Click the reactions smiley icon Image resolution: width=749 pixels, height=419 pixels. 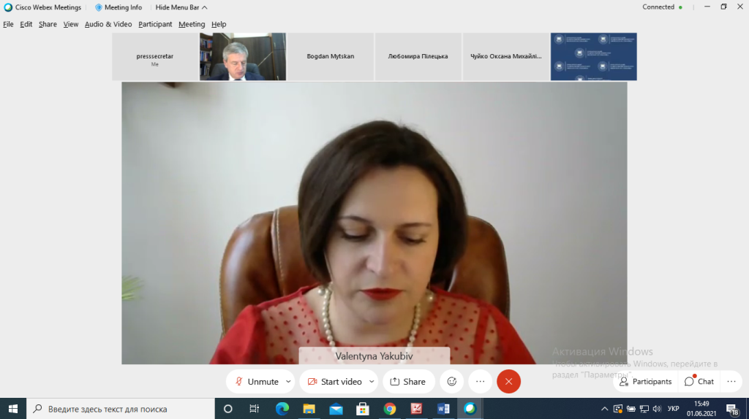click(x=452, y=381)
